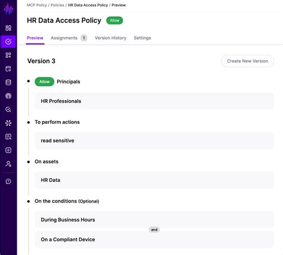The width and height of the screenshot is (283, 255).
Task: Open the apps-with-plus sidebar icon
Action: pos(8,55)
